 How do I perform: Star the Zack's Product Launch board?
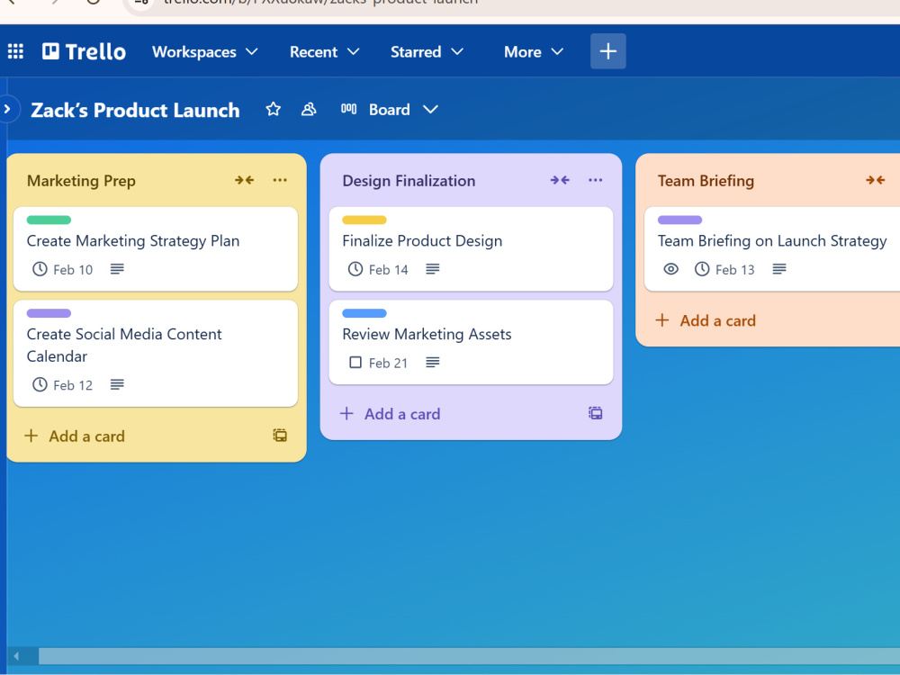point(274,109)
